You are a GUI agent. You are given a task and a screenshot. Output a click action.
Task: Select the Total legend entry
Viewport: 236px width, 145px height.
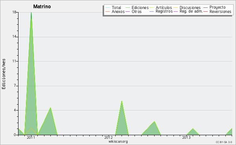(x=116, y=7)
